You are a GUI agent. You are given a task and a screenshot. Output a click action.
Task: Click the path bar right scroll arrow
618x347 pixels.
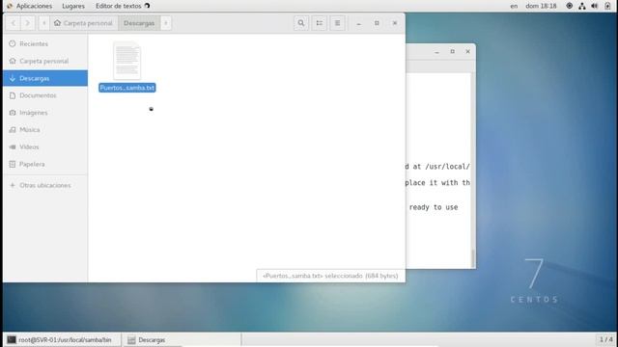[165, 23]
